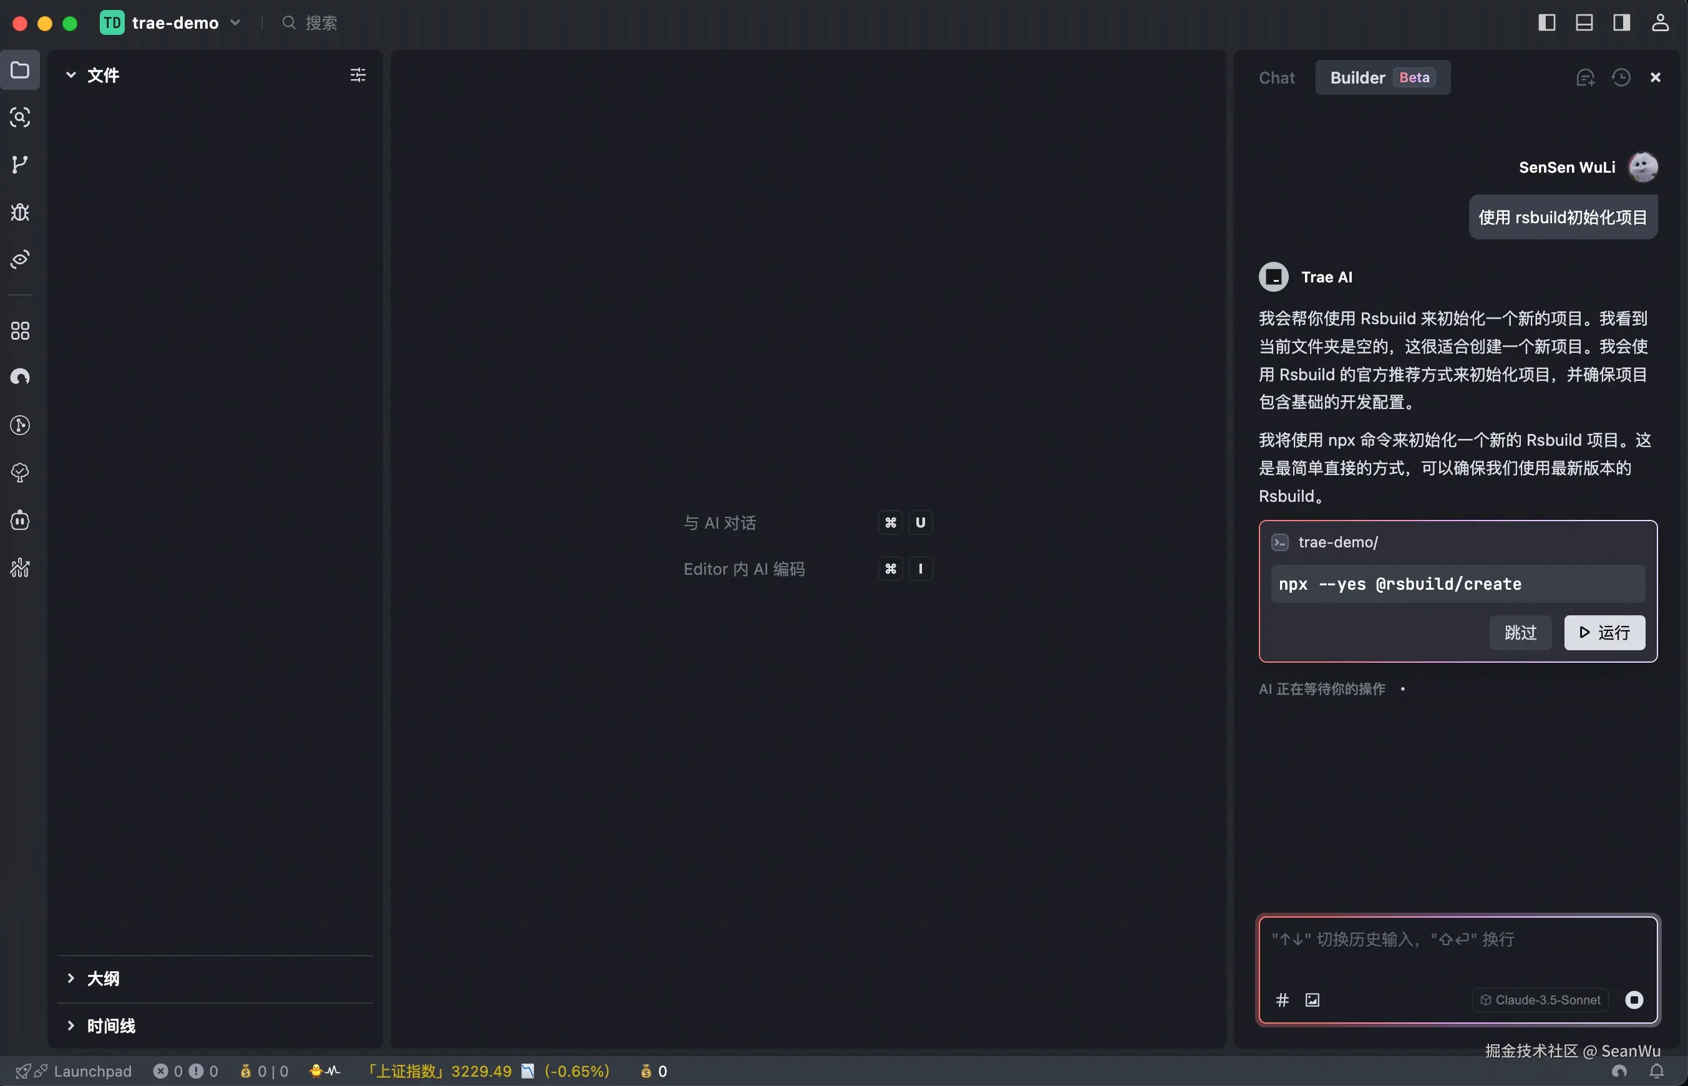Click the new chat icon in Builder panel
The image size is (1688, 1086).
pyautogui.click(x=1585, y=77)
